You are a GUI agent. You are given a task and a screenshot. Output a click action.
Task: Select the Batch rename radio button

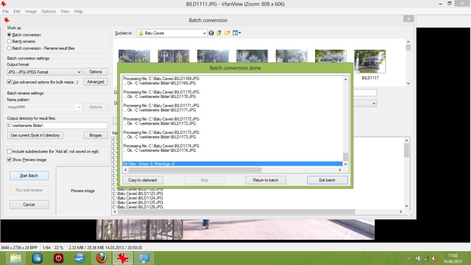click(10, 41)
